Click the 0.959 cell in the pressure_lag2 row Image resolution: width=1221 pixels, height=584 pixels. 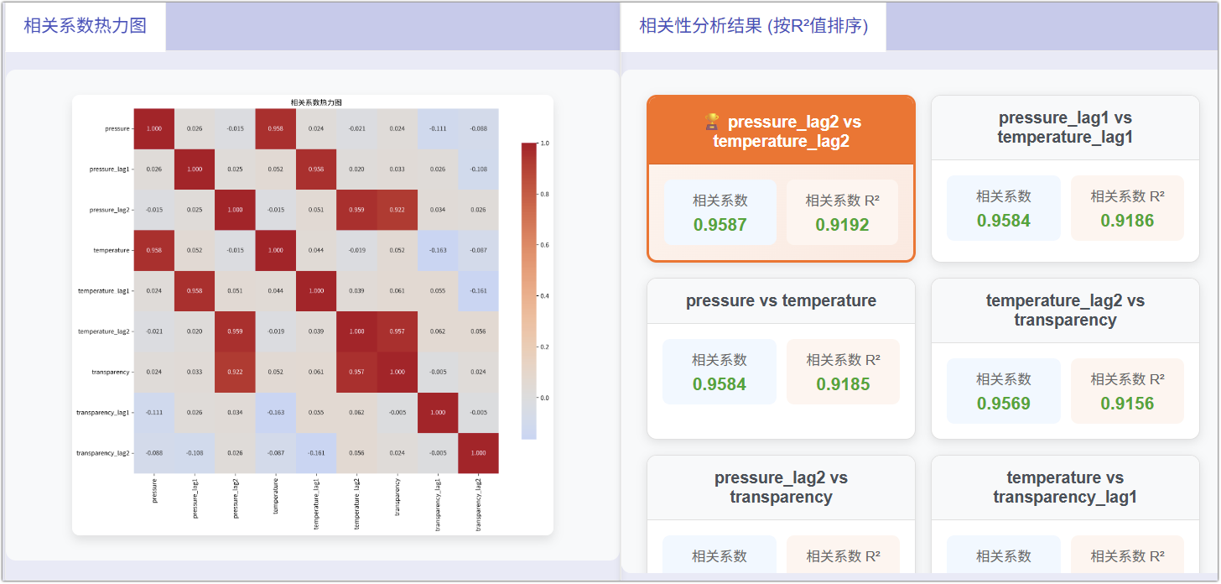tap(357, 210)
